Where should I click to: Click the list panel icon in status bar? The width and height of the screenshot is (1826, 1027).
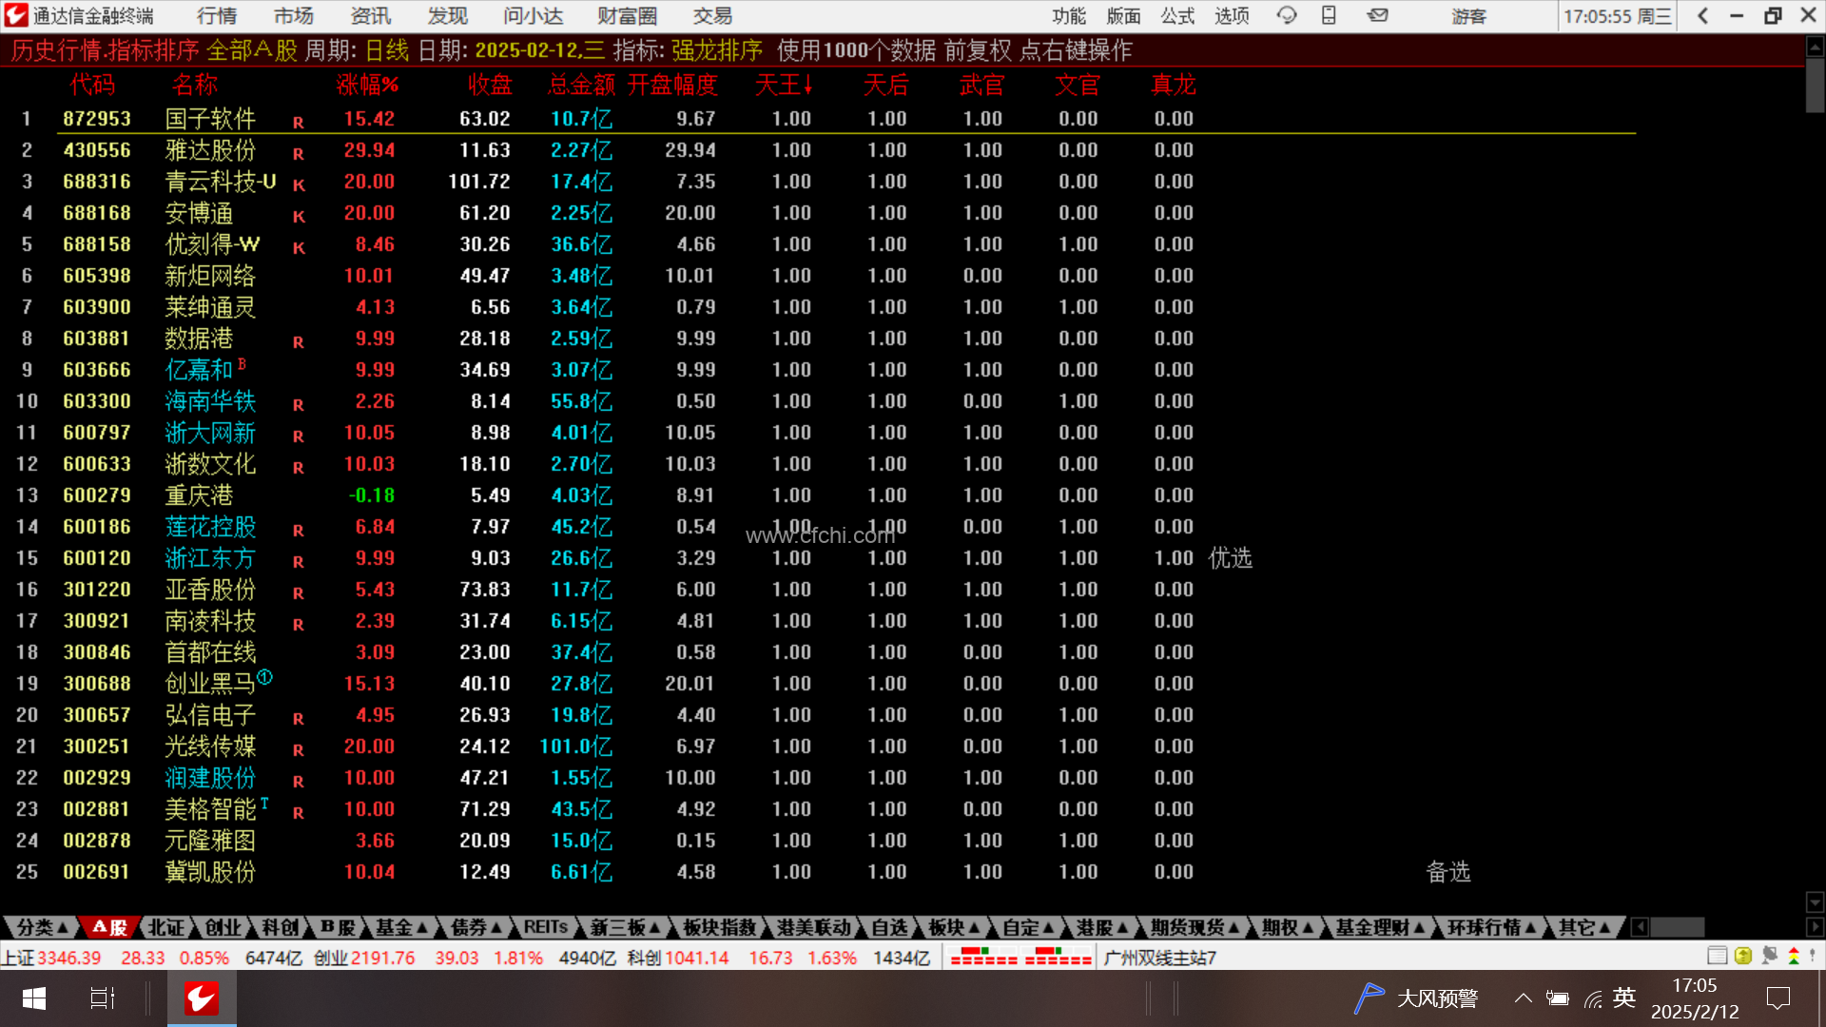pyautogui.click(x=1717, y=956)
